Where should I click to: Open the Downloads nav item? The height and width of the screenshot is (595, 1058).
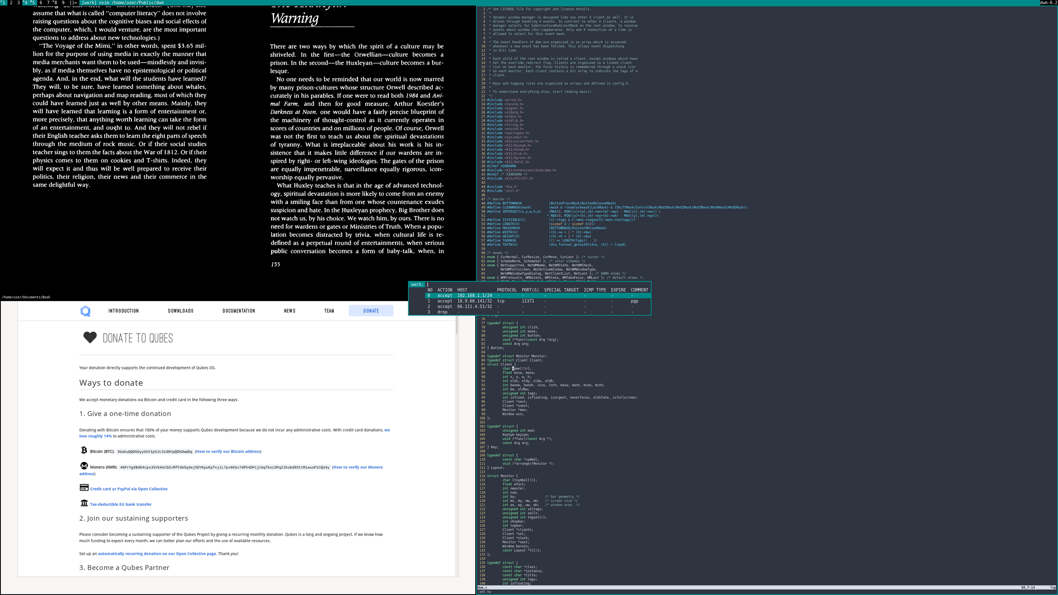(x=181, y=311)
